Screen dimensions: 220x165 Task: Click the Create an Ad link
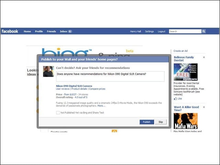[x=180, y=51]
